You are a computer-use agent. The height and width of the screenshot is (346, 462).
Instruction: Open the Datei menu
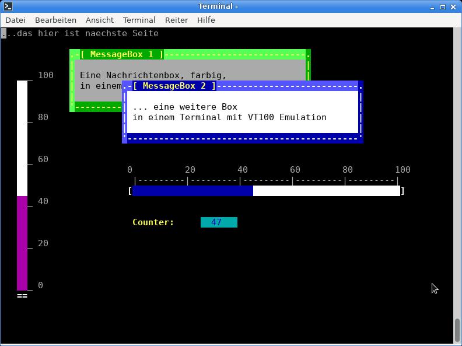pos(15,20)
